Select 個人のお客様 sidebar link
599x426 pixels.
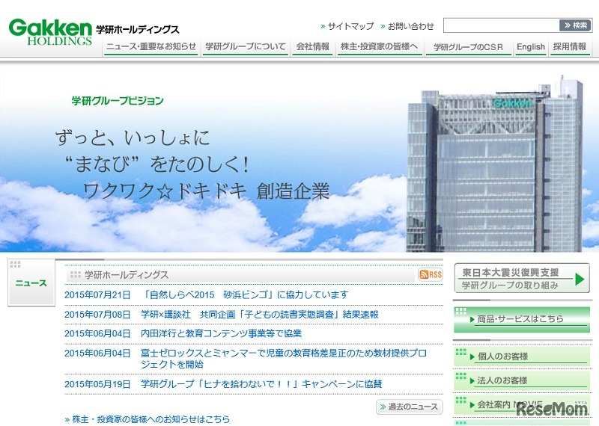522,356
